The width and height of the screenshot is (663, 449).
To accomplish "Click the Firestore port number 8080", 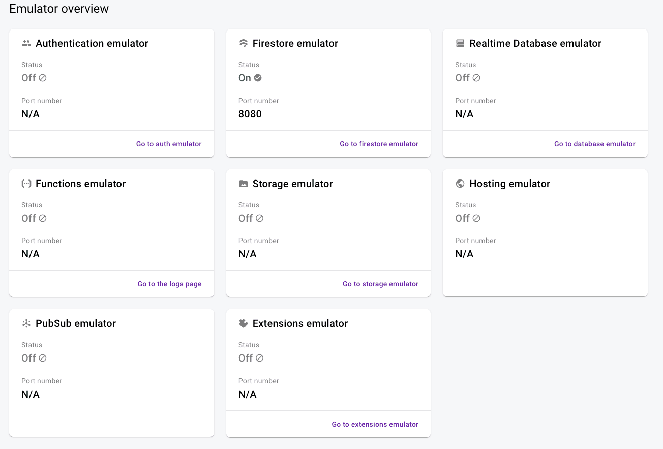I will click(x=250, y=114).
